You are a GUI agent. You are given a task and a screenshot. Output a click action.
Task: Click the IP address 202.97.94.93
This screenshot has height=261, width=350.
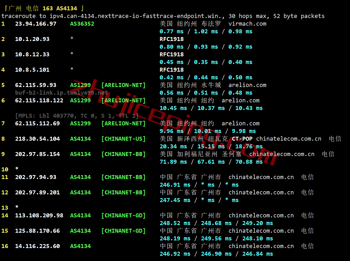point(35,177)
